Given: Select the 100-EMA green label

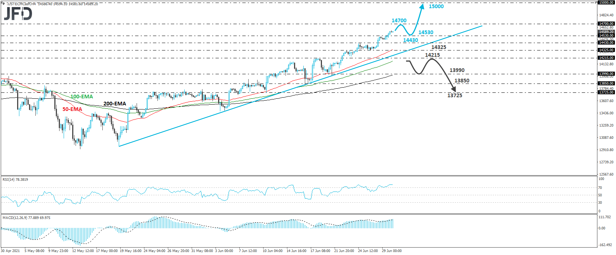Looking at the screenshot, I should [82, 97].
